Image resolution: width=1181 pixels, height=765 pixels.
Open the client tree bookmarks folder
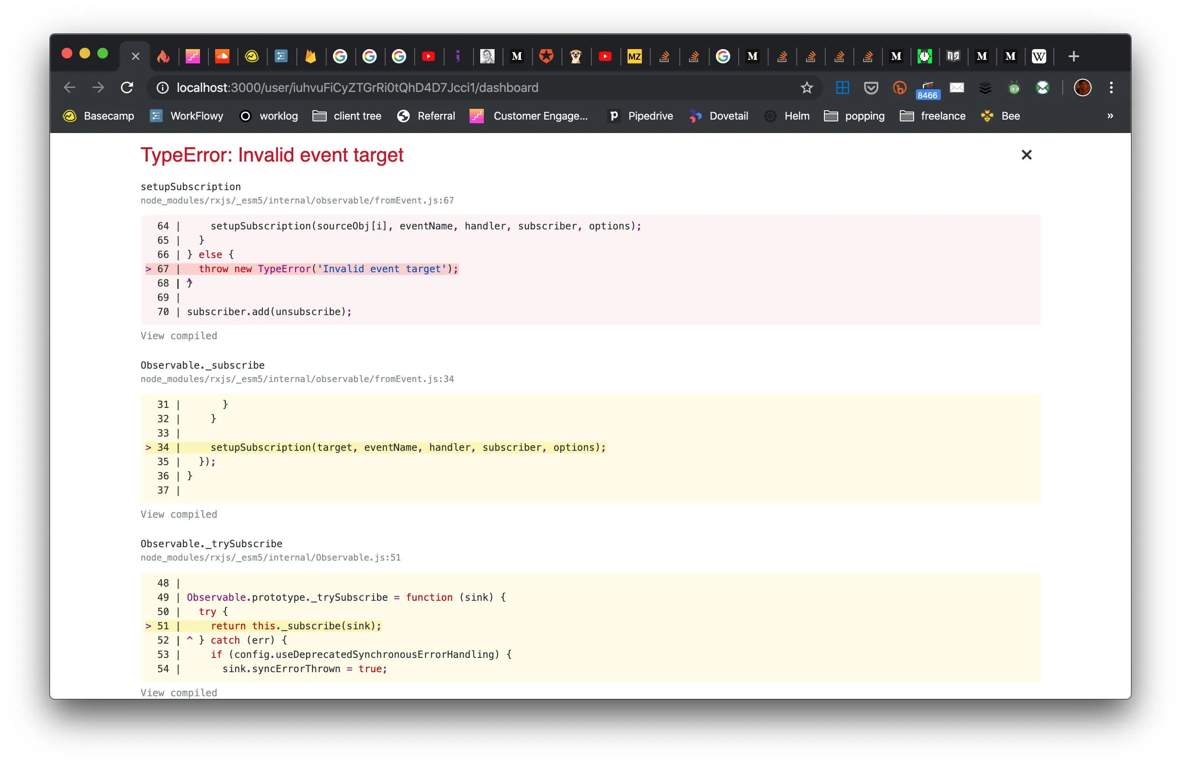click(347, 116)
